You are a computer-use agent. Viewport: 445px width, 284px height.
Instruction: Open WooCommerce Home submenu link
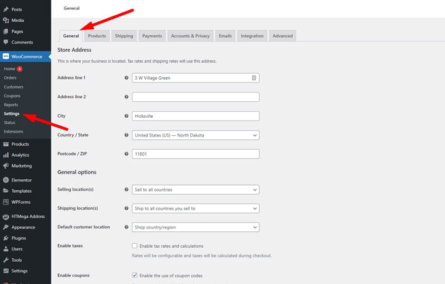(x=9, y=69)
